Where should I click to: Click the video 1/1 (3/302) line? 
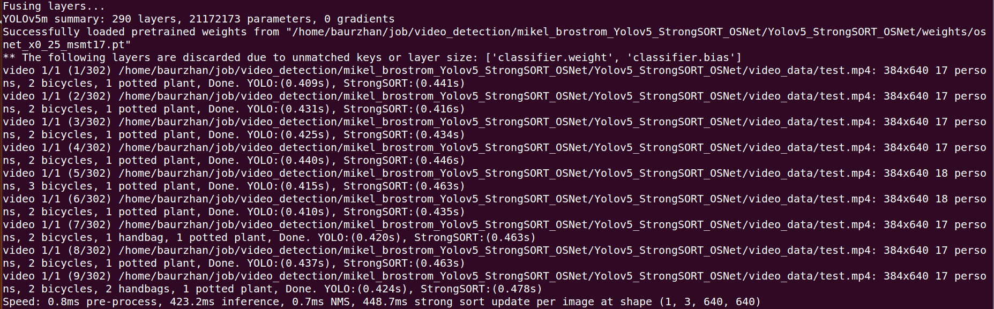point(495,128)
